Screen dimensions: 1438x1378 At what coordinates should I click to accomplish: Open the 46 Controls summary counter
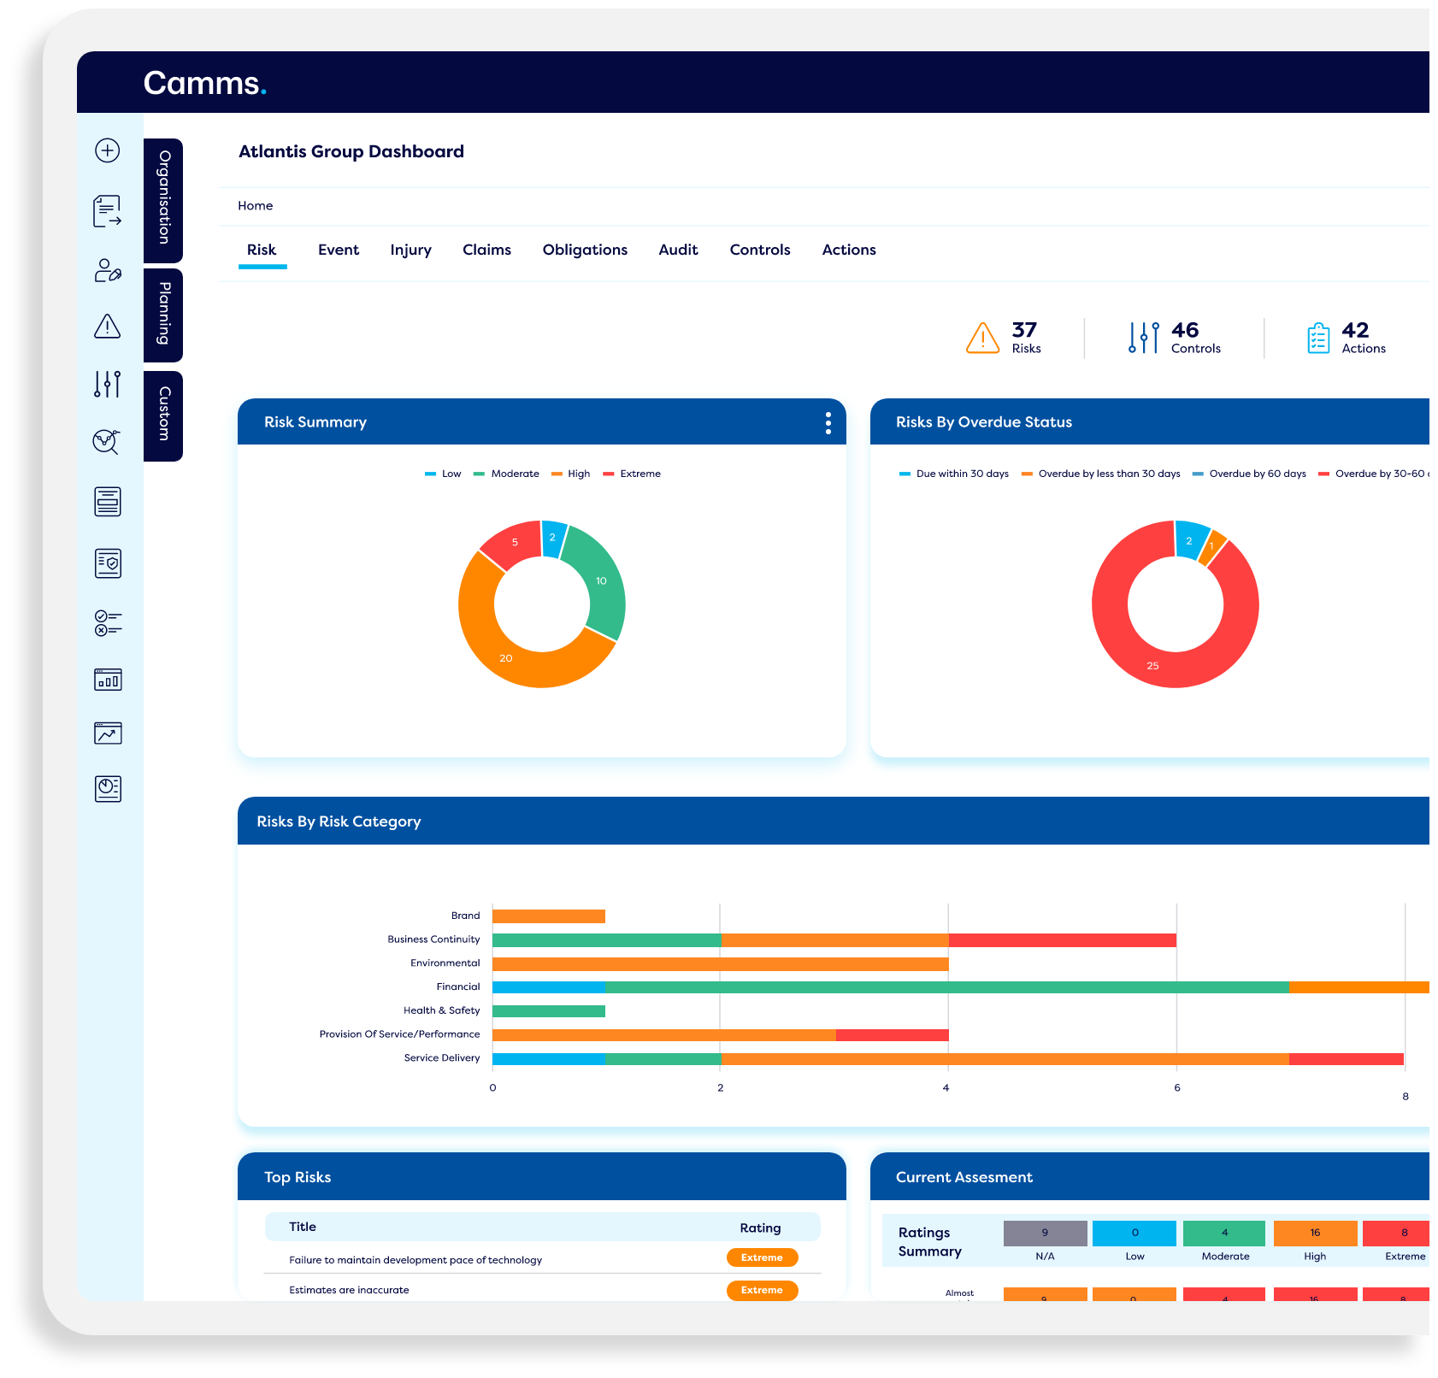click(1175, 338)
